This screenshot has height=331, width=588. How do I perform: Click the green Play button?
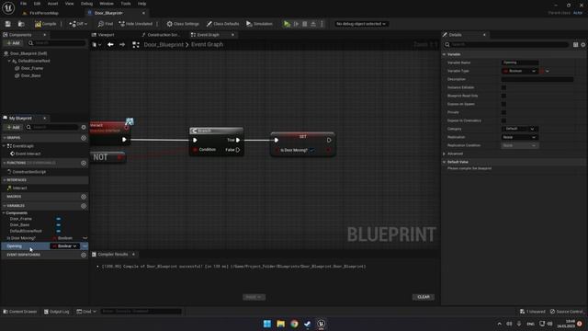(x=287, y=24)
